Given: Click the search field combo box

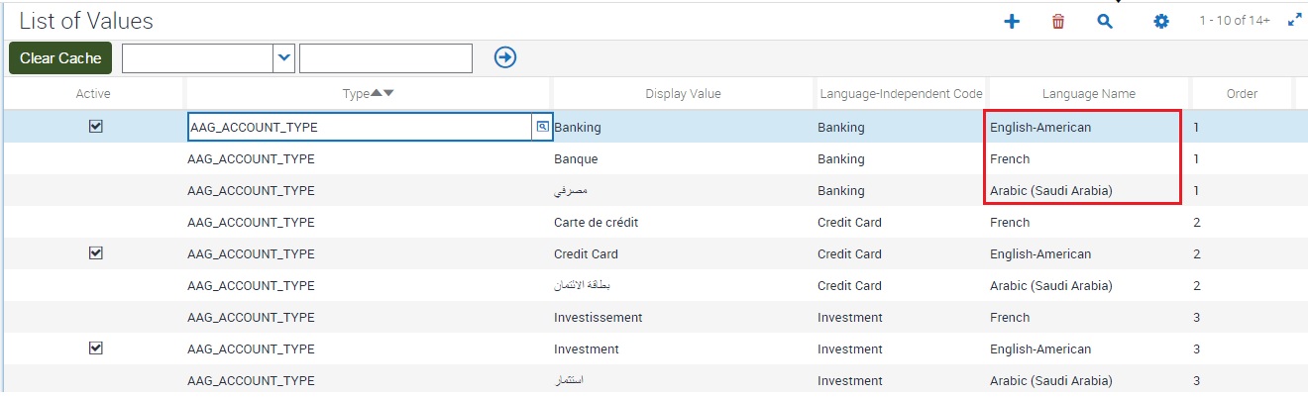Looking at the screenshot, I should pos(197,58).
